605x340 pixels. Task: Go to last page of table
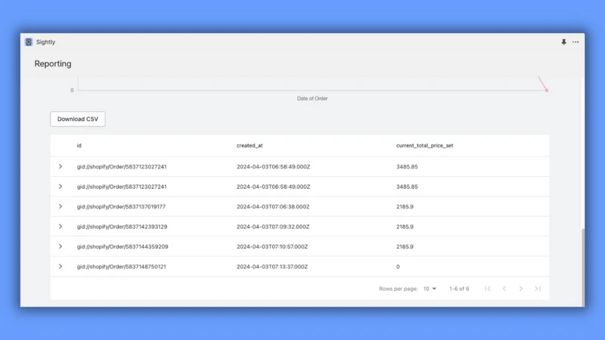(x=538, y=289)
